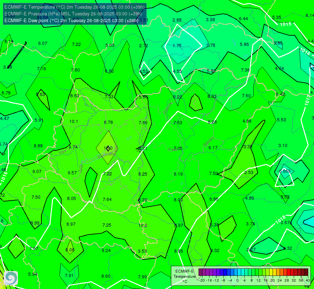The width and height of the screenshot is (314, 289).
Task: Click the 4.88 dew point value
Action: tap(247, 121)
